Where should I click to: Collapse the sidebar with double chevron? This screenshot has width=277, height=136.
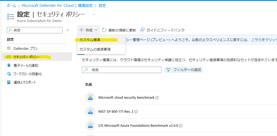point(68,30)
